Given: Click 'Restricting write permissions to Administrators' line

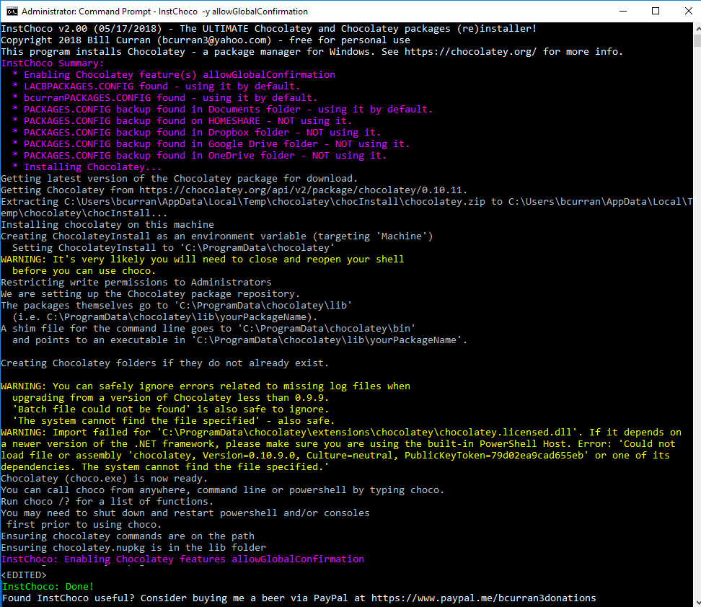Looking at the screenshot, I should 136,283.
